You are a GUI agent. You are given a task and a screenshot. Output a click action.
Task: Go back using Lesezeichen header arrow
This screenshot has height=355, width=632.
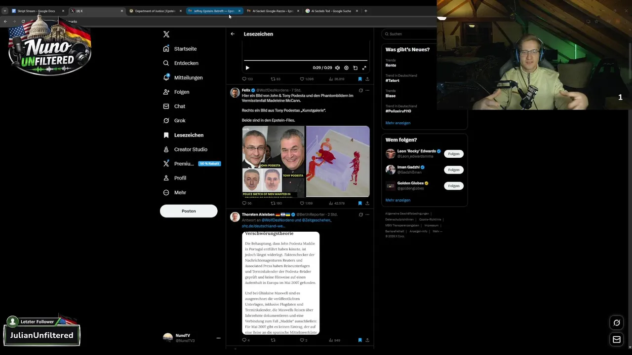tap(233, 34)
